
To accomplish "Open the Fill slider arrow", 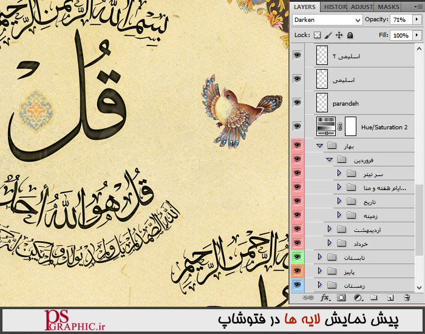I will [x=417, y=35].
